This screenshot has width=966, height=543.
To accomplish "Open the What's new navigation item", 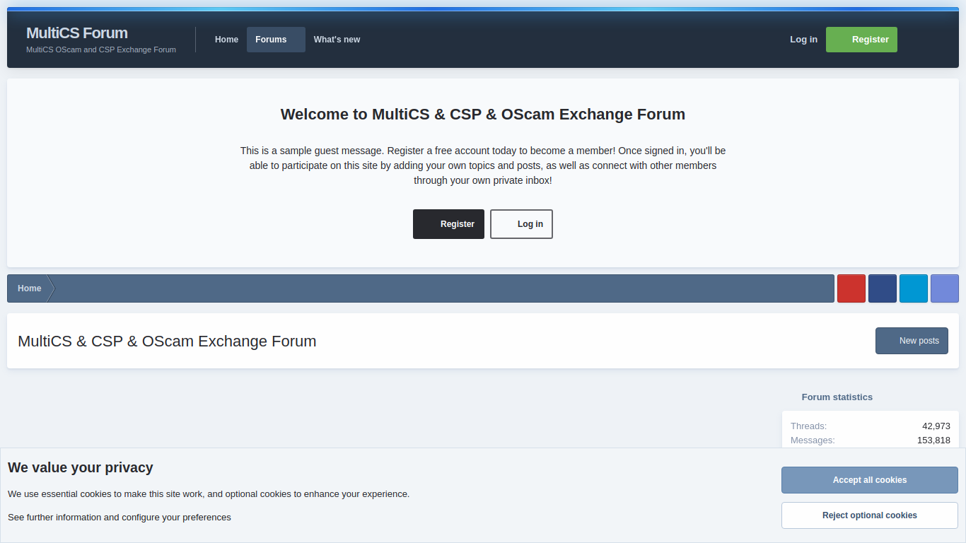I will (337, 40).
